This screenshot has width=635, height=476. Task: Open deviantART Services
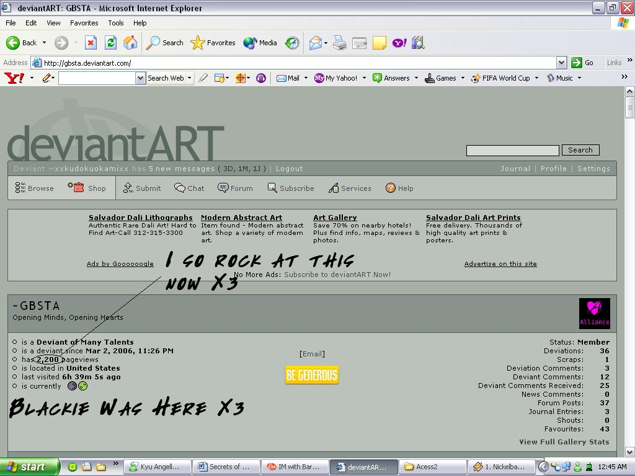tap(350, 188)
